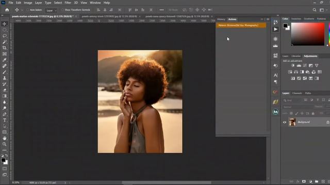The width and height of the screenshot is (330, 185).
Task: Select the Lasso tool
Action: [4, 36]
